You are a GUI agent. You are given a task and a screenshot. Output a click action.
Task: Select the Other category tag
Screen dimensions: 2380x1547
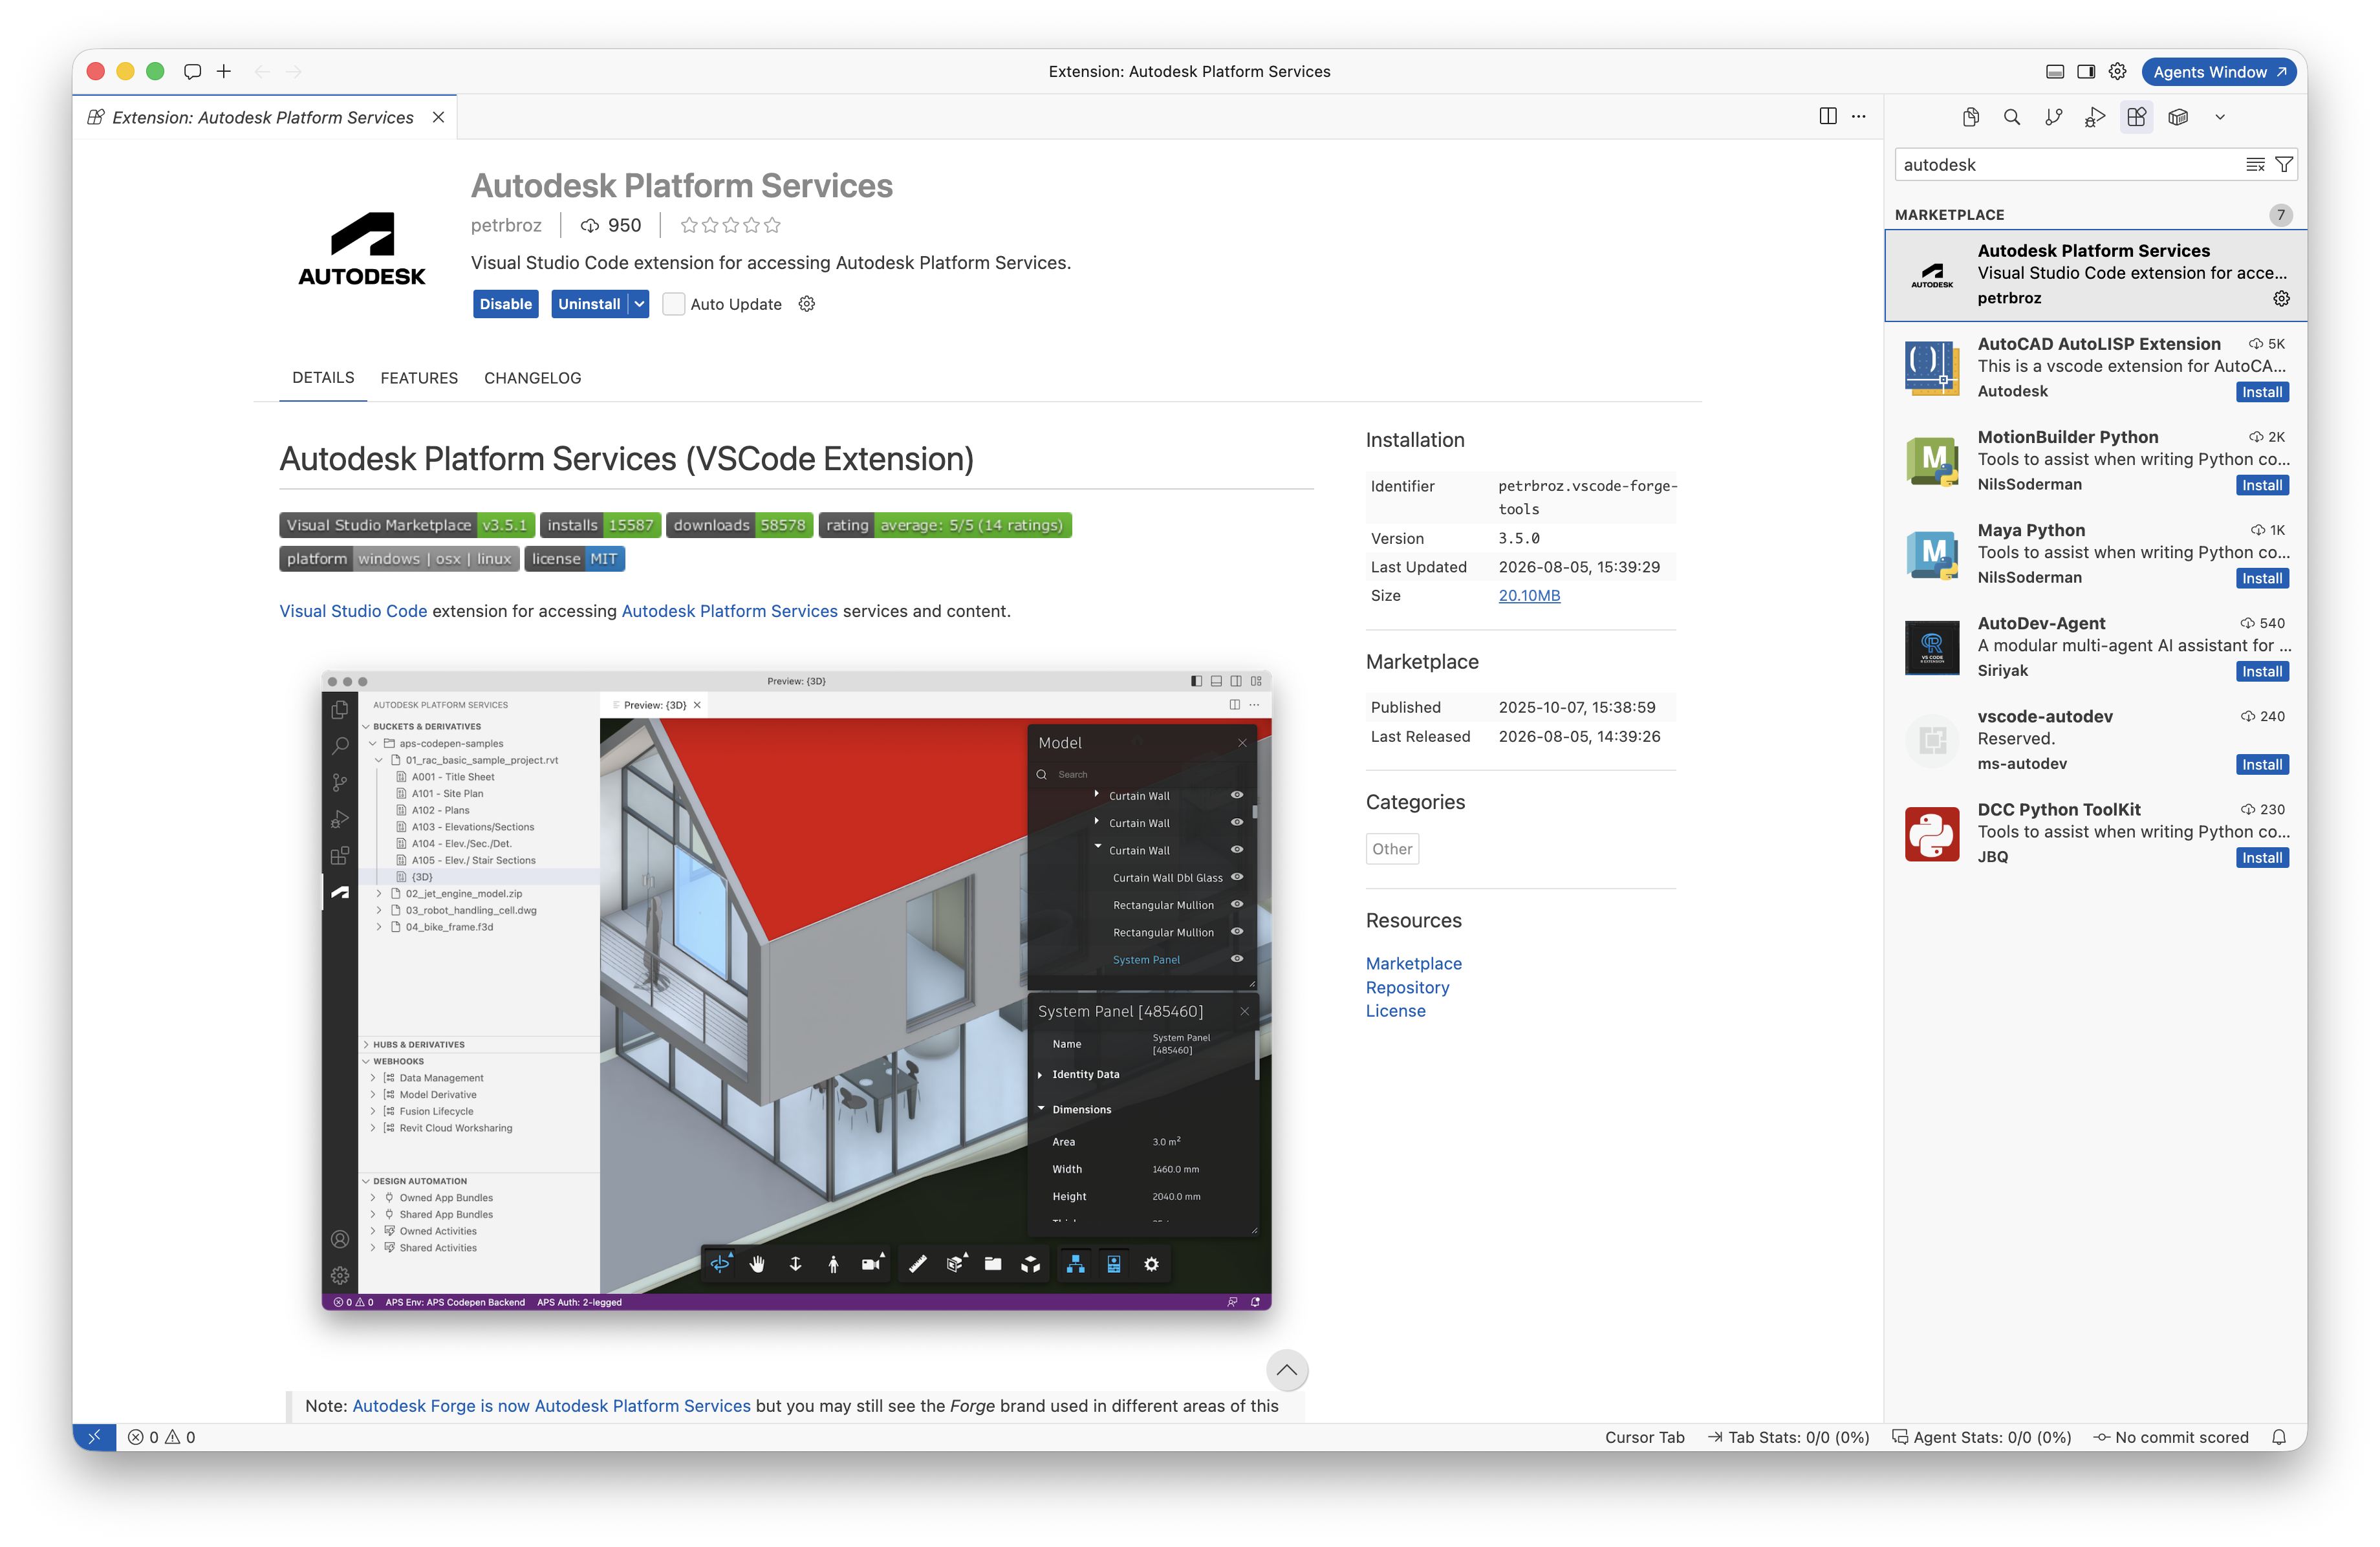(x=1392, y=848)
